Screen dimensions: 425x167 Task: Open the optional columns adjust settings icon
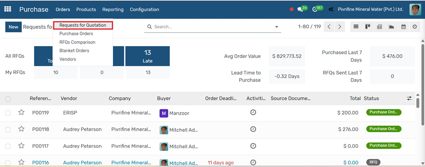tap(409, 99)
